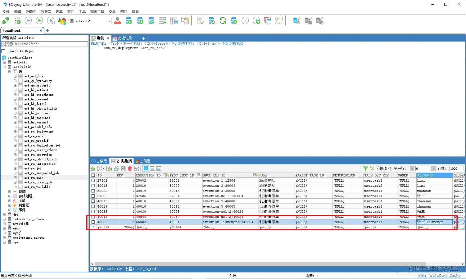Select the 张三-Listener assignee cell
466x279 pixels.
(x=434, y=222)
